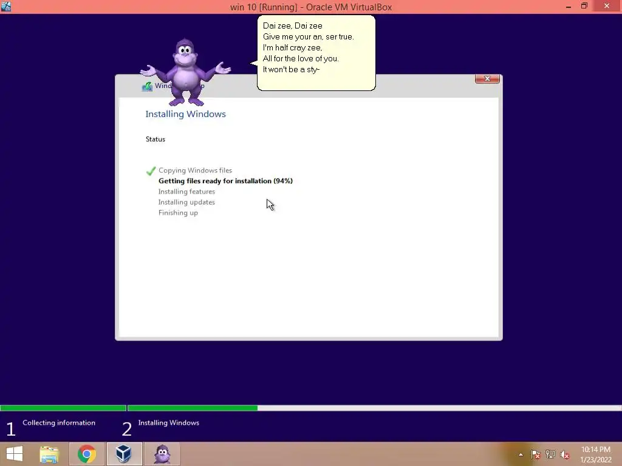Click the muted volume tray icon

pyautogui.click(x=564, y=454)
